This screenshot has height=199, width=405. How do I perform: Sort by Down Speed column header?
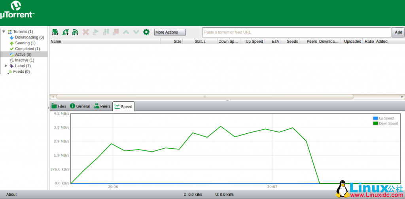click(229, 42)
